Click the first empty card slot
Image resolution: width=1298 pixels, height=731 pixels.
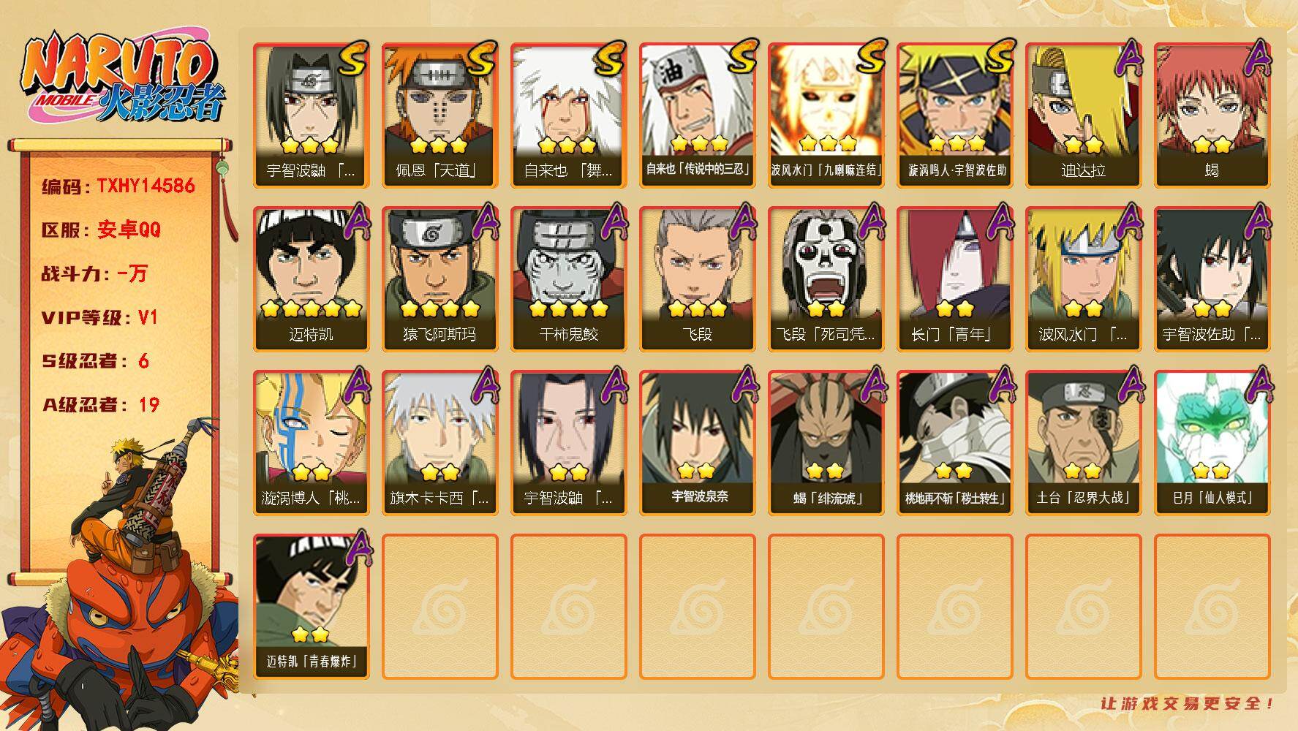tap(439, 607)
